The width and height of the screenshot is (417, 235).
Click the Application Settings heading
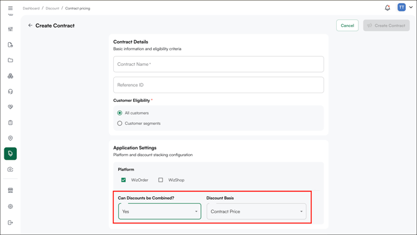pyautogui.click(x=135, y=147)
